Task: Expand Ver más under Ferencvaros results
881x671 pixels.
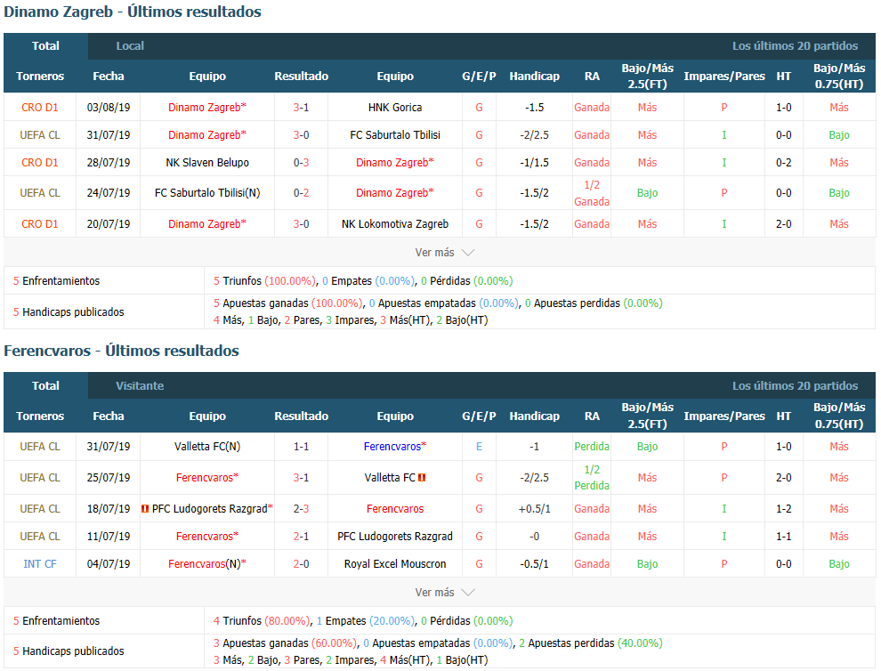Action: click(444, 593)
